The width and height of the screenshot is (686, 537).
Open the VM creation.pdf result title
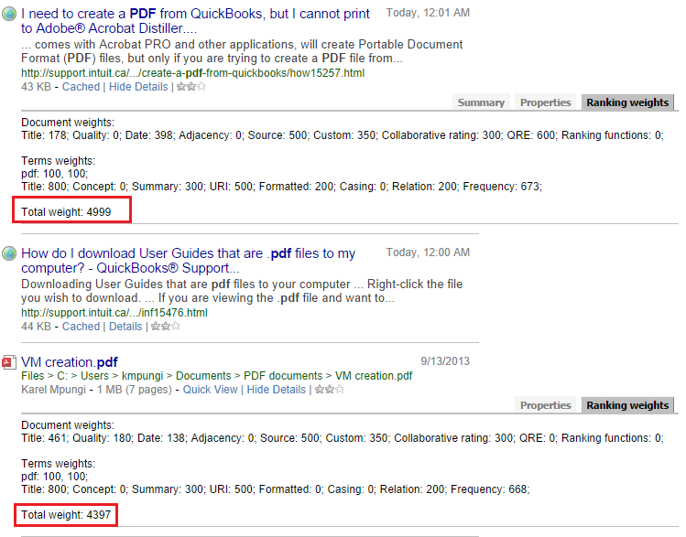click(69, 361)
